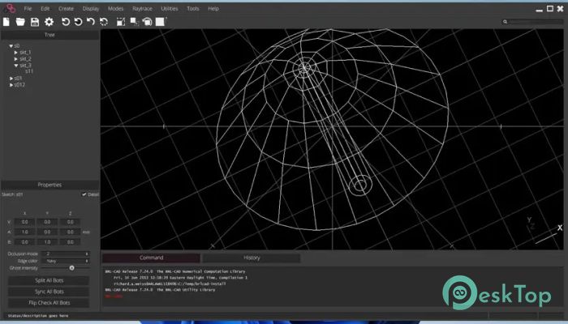Switch to the Command tab
This screenshot has height=324, width=568.
point(151,258)
